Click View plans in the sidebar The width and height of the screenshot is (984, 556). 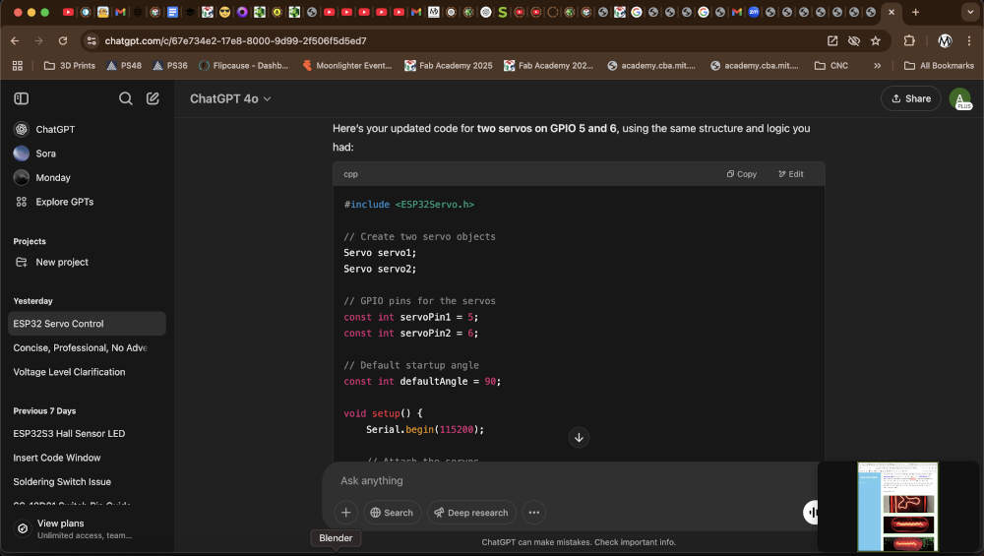(x=87, y=529)
